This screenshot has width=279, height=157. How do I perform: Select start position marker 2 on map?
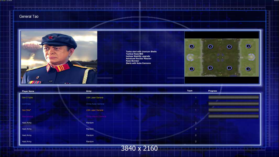[192, 69]
